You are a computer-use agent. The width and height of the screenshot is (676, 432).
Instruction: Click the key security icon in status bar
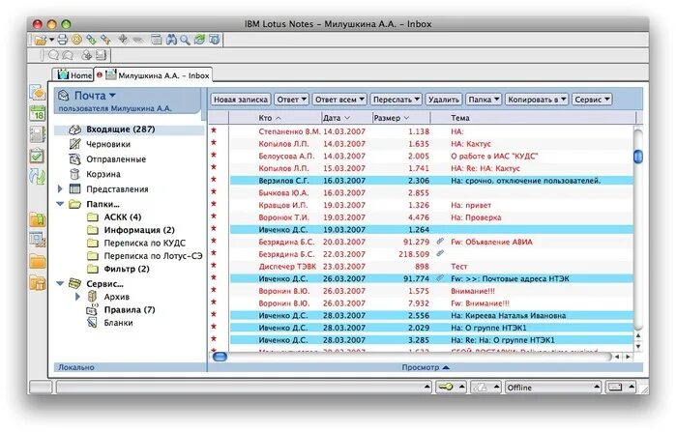coord(446,387)
